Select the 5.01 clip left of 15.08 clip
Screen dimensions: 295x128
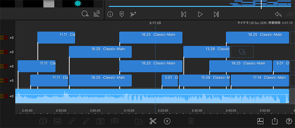click(x=170, y=80)
